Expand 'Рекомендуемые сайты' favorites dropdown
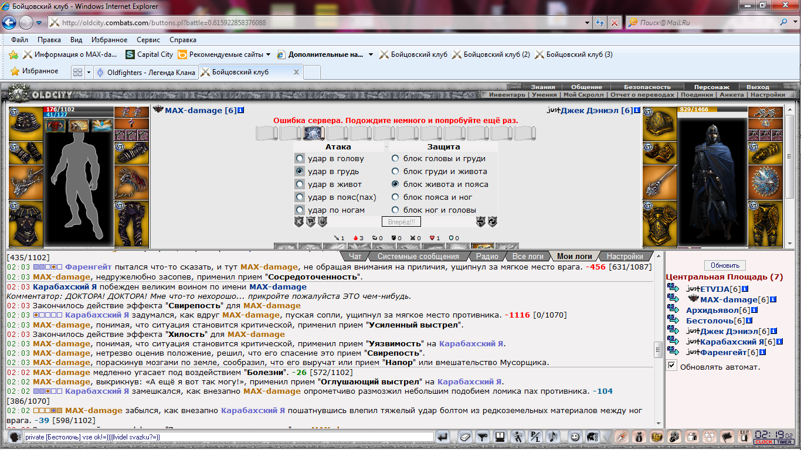 pyautogui.click(x=268, y=54)
